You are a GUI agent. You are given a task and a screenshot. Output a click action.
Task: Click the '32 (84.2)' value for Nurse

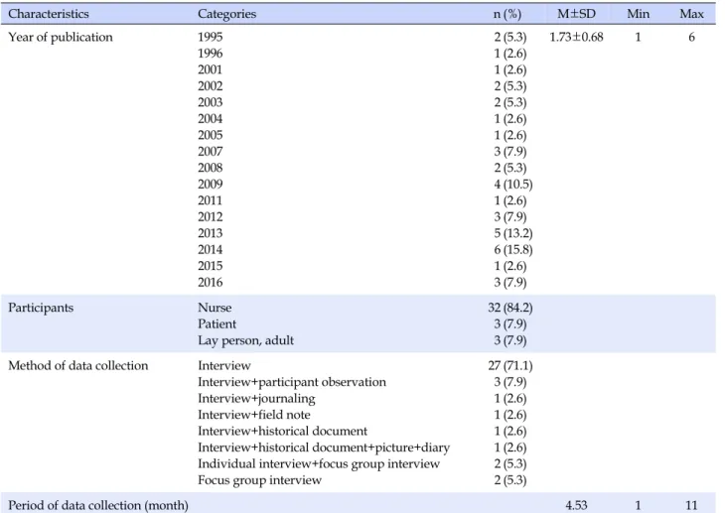[510, 308]
